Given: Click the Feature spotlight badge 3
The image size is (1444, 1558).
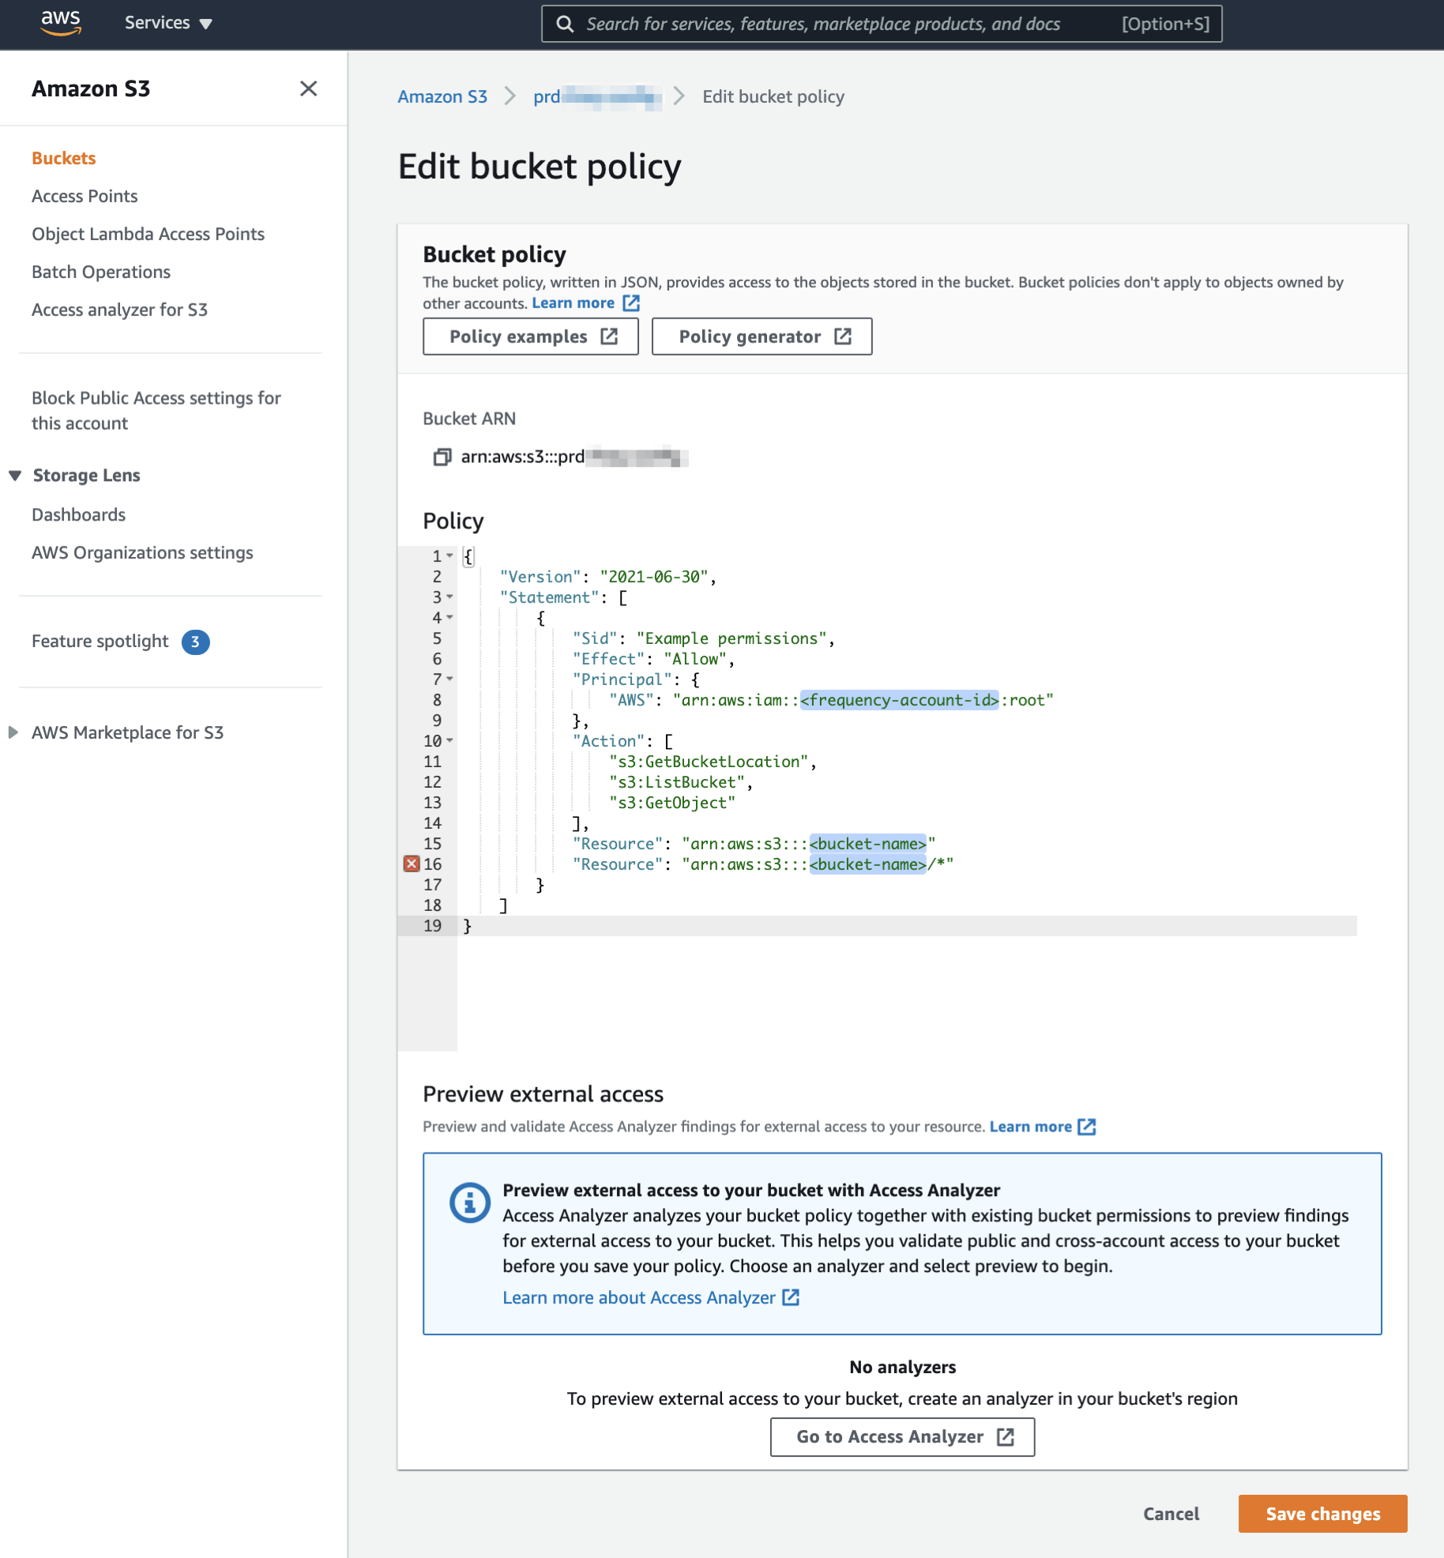Looking at the screenshot, I should click(x=195, y=642).
